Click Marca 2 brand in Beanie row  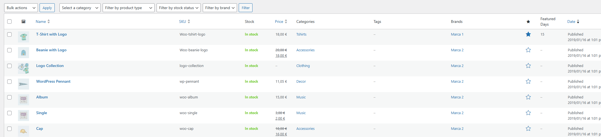click(x=457, y=50)
